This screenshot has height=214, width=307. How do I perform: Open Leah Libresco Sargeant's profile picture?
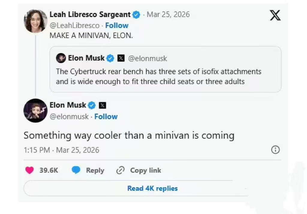[x=36, y=21]
